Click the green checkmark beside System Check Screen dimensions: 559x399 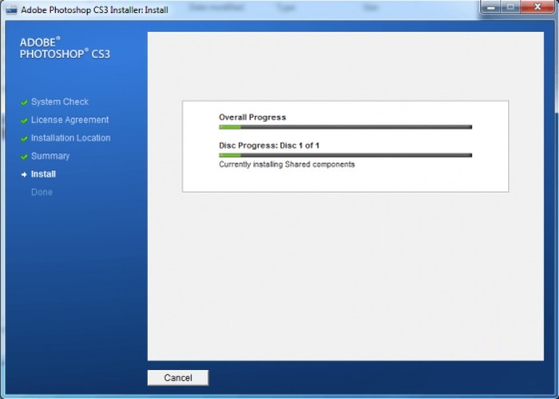coord(24,103)
